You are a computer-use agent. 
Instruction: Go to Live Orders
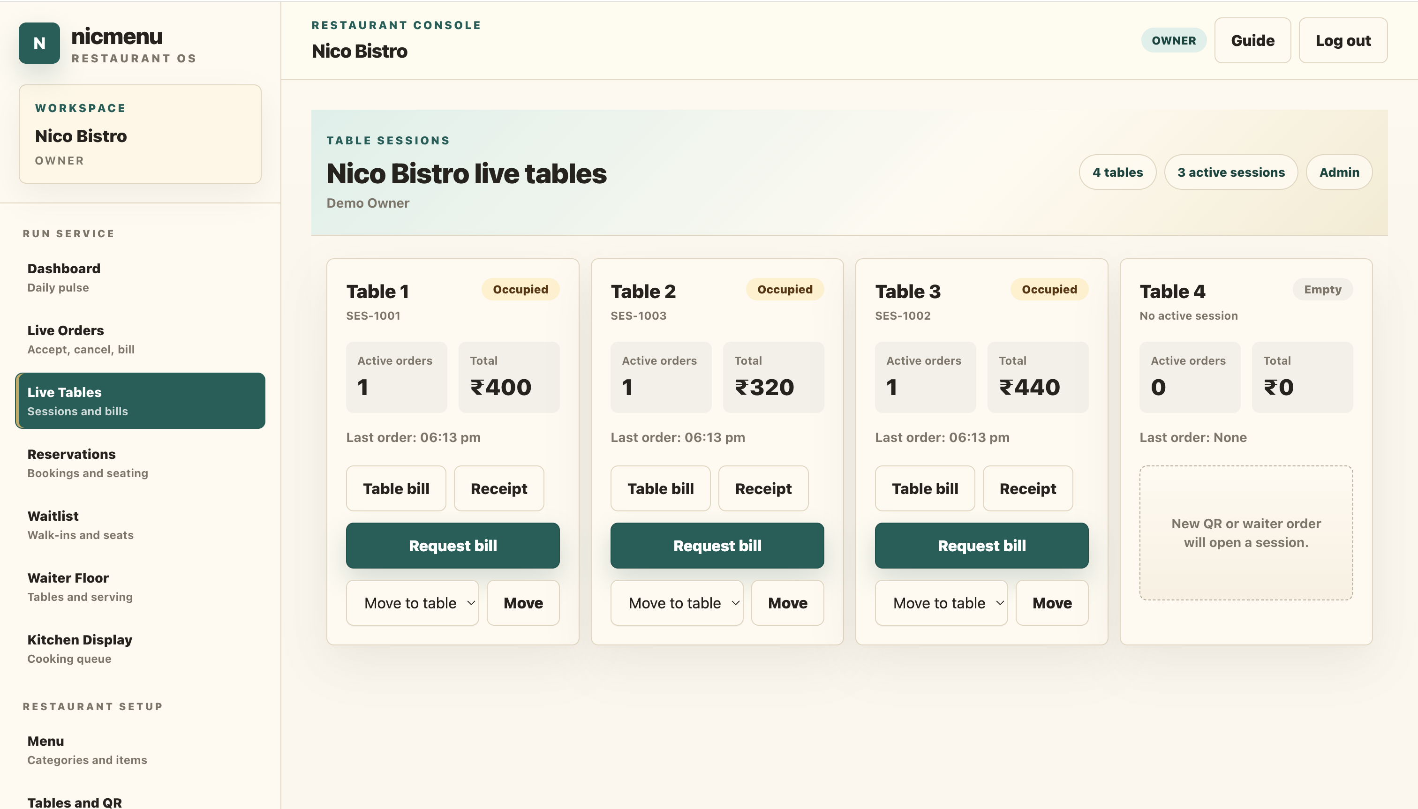140,339
